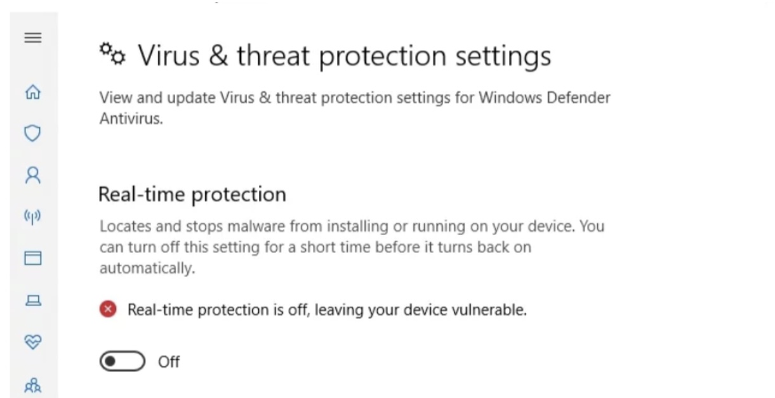
Task: Click the Off label beside the switch
Action: point(169,361)
